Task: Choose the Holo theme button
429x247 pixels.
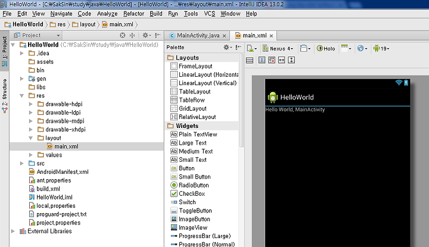Action: 326,49
